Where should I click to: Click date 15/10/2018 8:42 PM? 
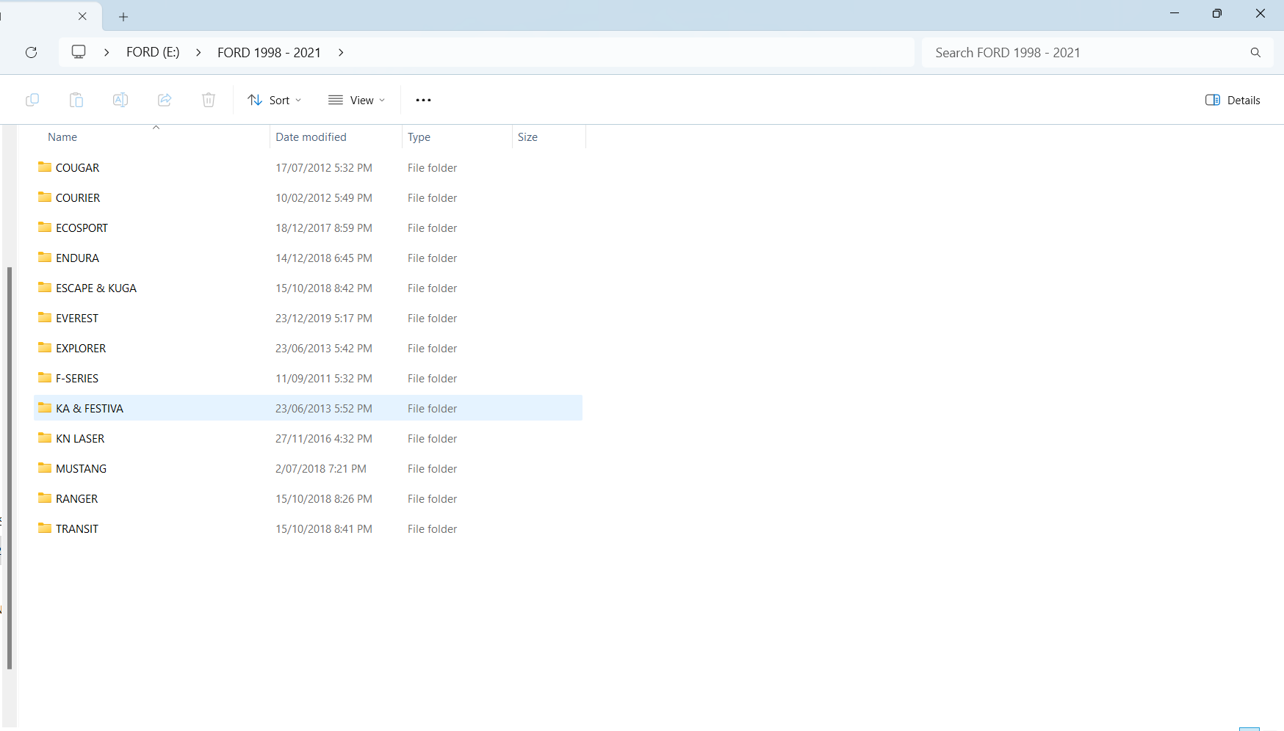[324, 288]
